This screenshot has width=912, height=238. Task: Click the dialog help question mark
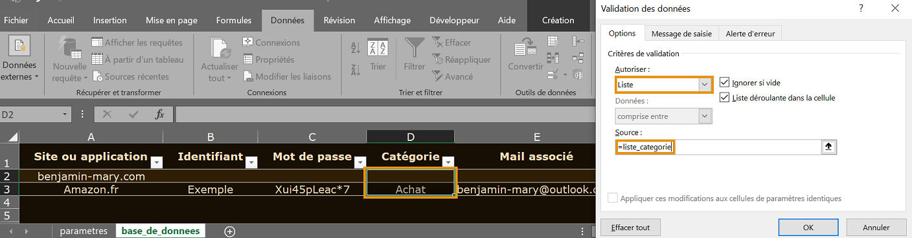pos(861,8)
